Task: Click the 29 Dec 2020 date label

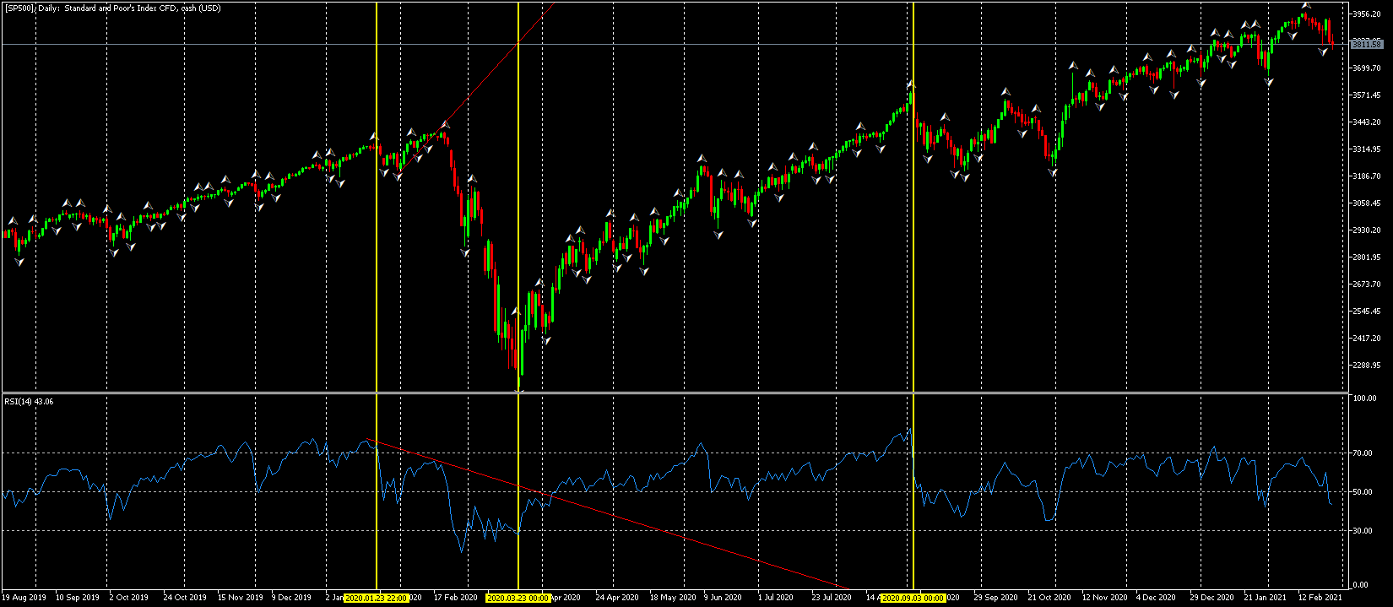Action: pos(1211,598)
